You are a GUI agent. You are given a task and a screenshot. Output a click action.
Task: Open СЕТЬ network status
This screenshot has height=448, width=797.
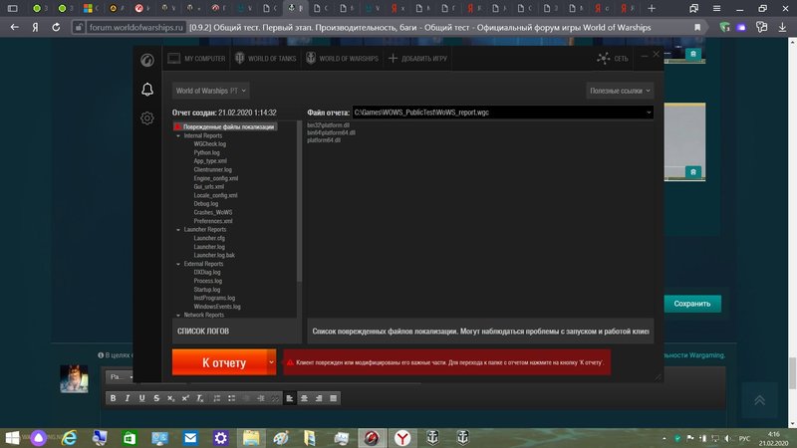613,59
